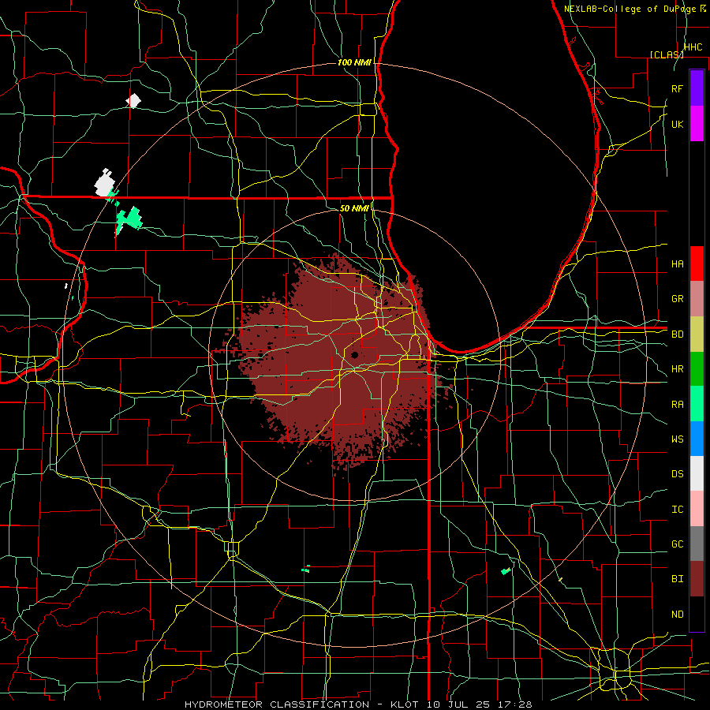Click the "RA" legend label text
Image resolution: width=710 pixels, height=710 pixels.
coord(677,405)
